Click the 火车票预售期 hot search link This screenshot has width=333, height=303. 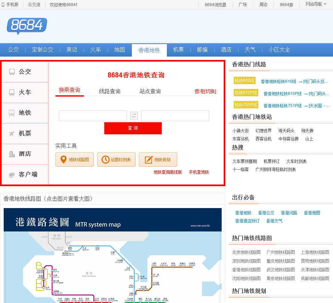[245, 161]
